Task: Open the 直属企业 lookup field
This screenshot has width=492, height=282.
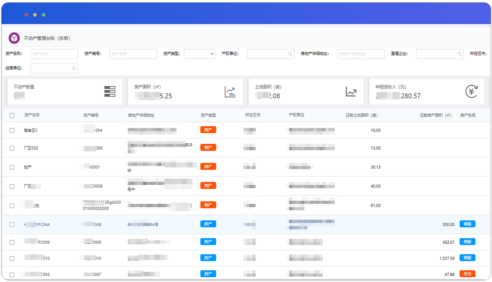Action: [x=436, y=54]
